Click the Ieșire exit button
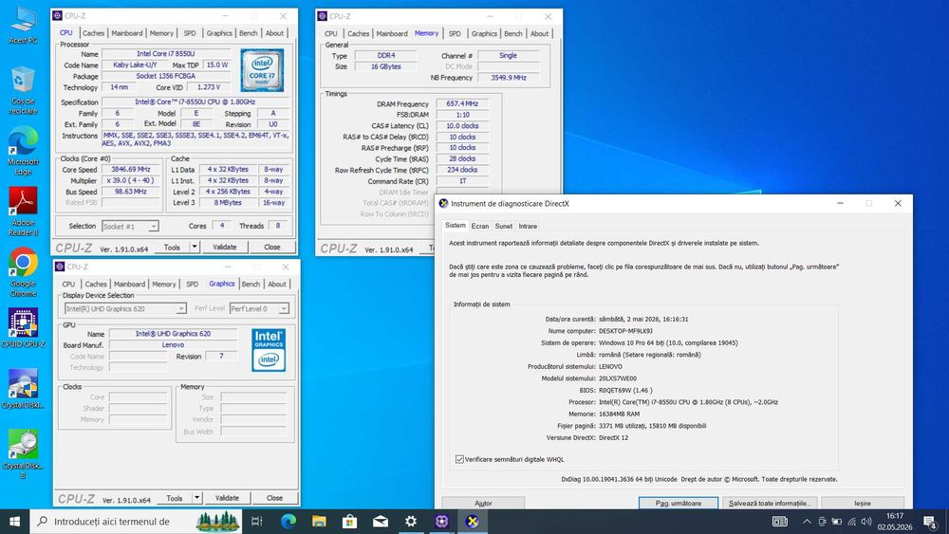949x534 pixels. pos(863,503)
